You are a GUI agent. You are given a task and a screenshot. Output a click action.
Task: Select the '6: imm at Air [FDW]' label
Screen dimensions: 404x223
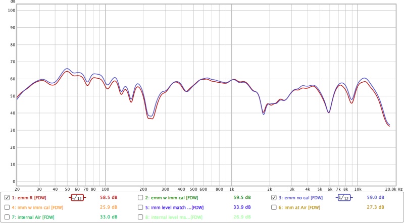point(299,207)
